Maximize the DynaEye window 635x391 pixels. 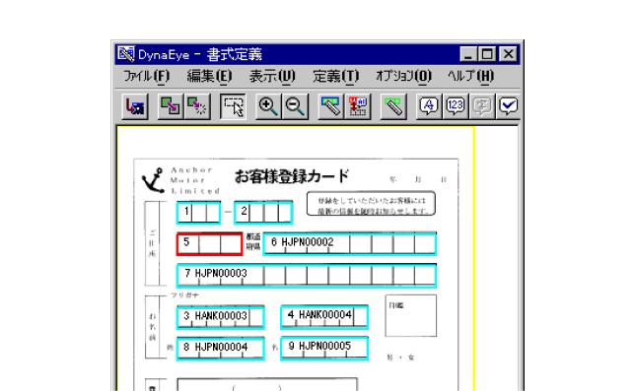coord(487,54)
